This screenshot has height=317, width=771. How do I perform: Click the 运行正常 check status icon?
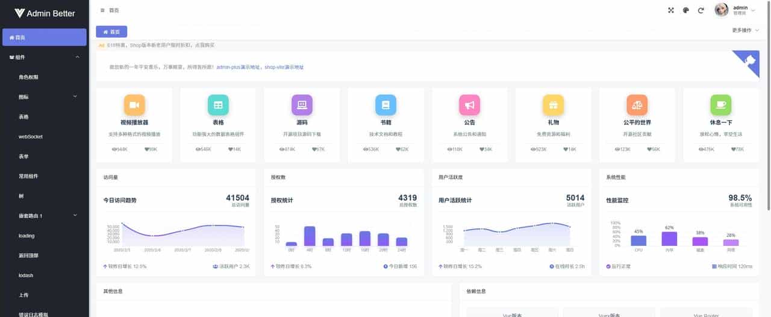tap(608, 266)
